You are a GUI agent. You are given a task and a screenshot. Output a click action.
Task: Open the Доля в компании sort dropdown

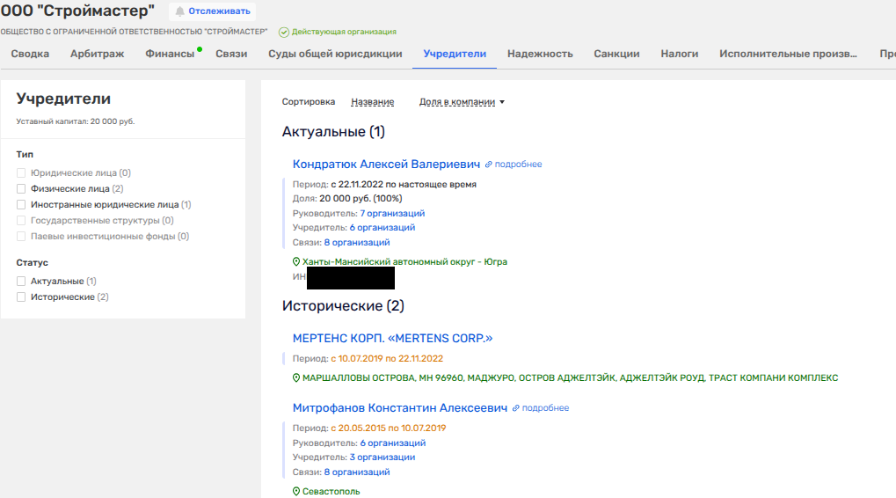pyautogui.click(x=462, y=102)
